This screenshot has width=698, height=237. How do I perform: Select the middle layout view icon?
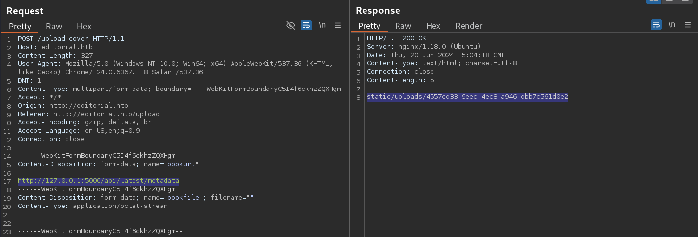click(669, 1)
